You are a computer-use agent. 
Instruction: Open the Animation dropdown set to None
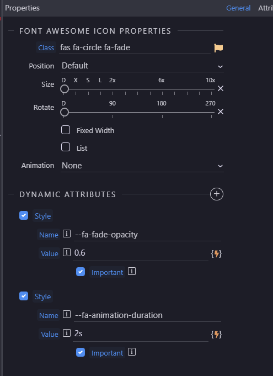point(142,166)
